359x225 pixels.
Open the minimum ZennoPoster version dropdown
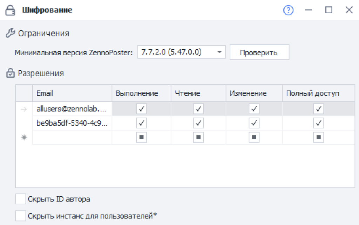click(219, 52)
